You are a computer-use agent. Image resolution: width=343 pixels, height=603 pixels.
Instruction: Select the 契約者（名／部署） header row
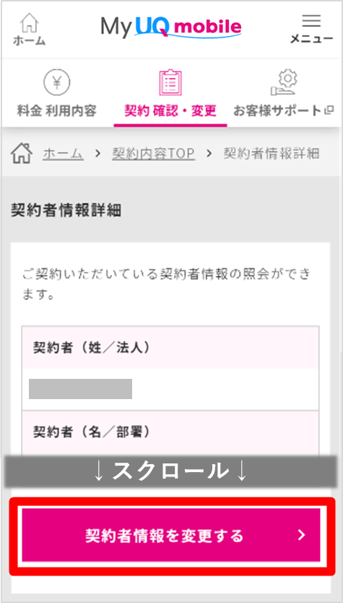point(170,432)
